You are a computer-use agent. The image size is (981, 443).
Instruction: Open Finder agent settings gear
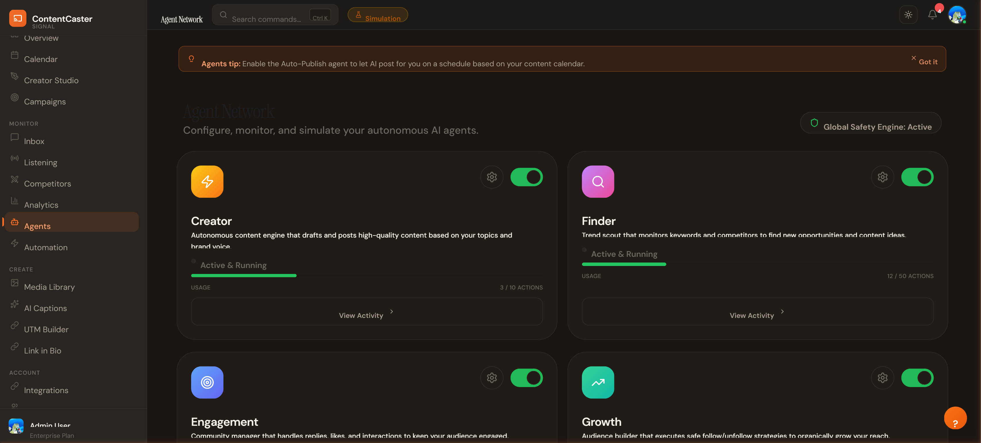click(882, 177)
